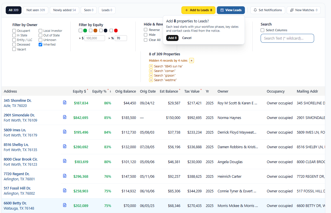
Task: Focus the equity dollar minimum field
Action: click(x=95, y=38)
